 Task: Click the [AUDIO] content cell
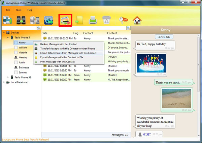112,57
